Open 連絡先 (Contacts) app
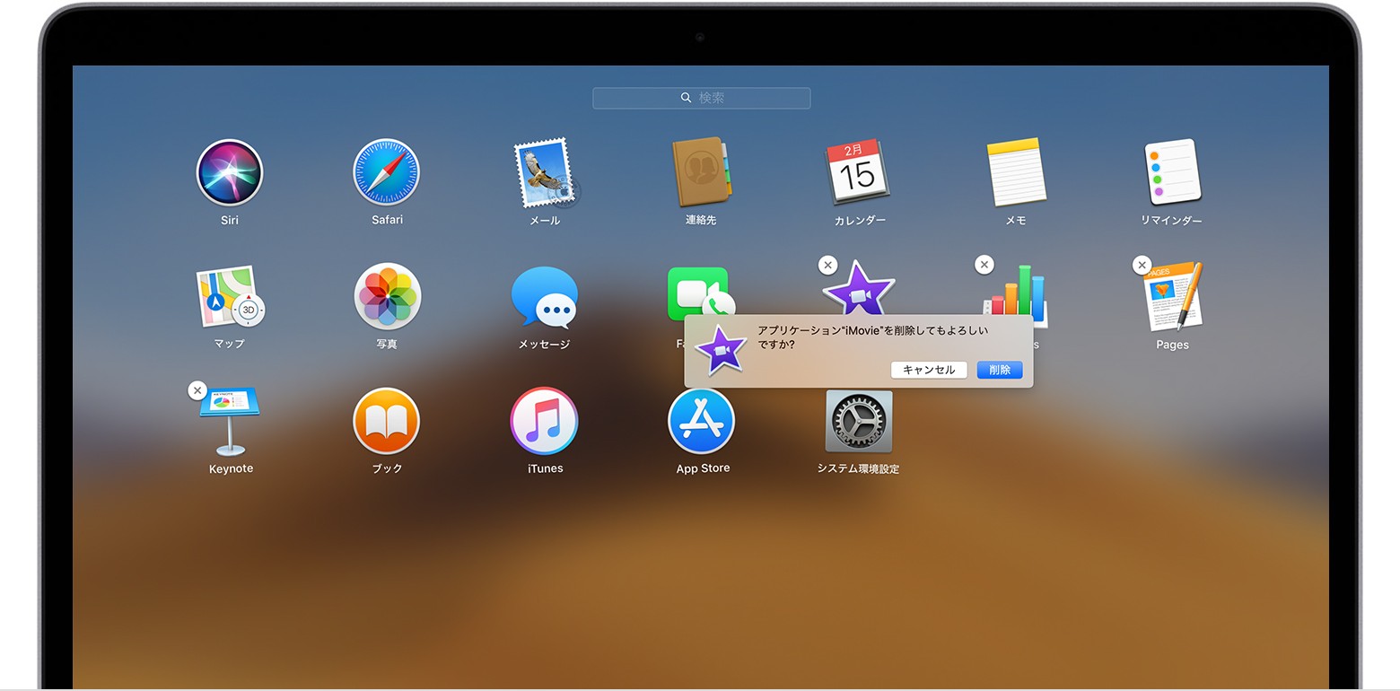This screenshot has height=691, width=1400. pos(701,173)
